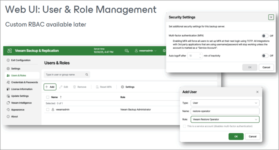Open Veeam Intelligence in the sidebar
The image size is (279, 150).
click(19, 103)
